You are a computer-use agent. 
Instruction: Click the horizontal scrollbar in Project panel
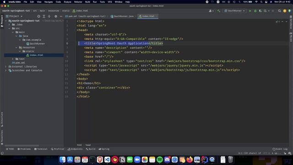[22, 146]
